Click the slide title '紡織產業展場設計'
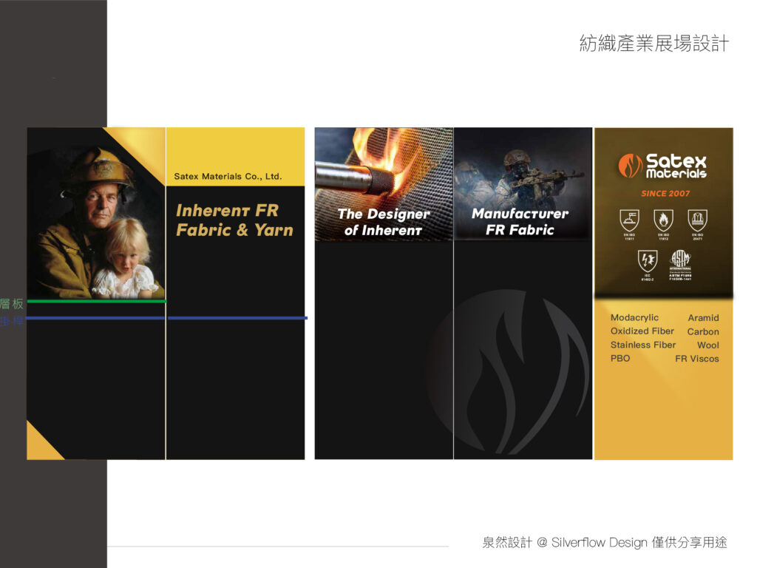Viewport: 757px width, 568px height. 654,44
